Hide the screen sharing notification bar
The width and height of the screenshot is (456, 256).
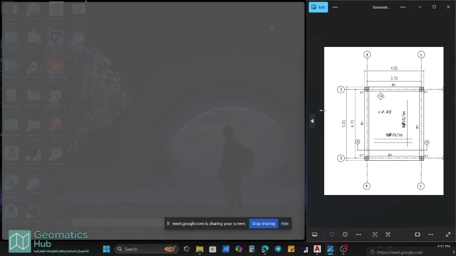[285, 224]
